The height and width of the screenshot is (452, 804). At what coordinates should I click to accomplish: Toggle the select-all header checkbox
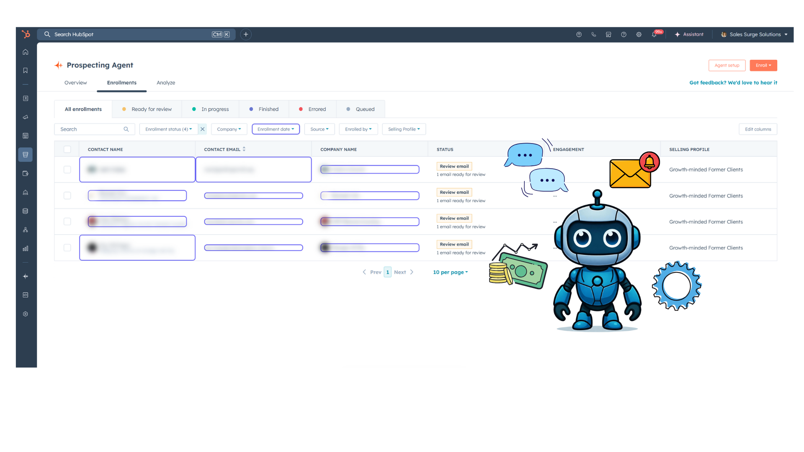(67, 149)
